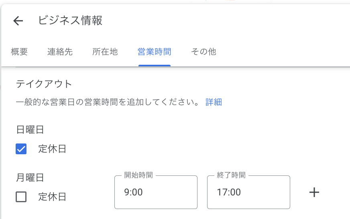Viewport: 350px width, 219px height.
Task: Open the 終了時間 field showing 17:00
Action: (x=248, y=192)
